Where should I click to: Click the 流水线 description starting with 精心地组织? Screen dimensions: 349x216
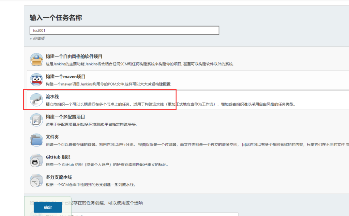[x=170, y=104]
